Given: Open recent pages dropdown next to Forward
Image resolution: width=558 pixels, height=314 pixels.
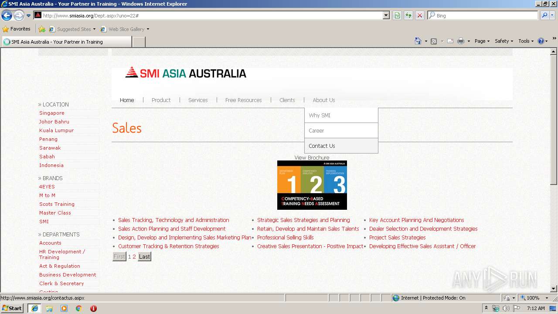Looking at the screenshot, I should (x=28, y=16).
